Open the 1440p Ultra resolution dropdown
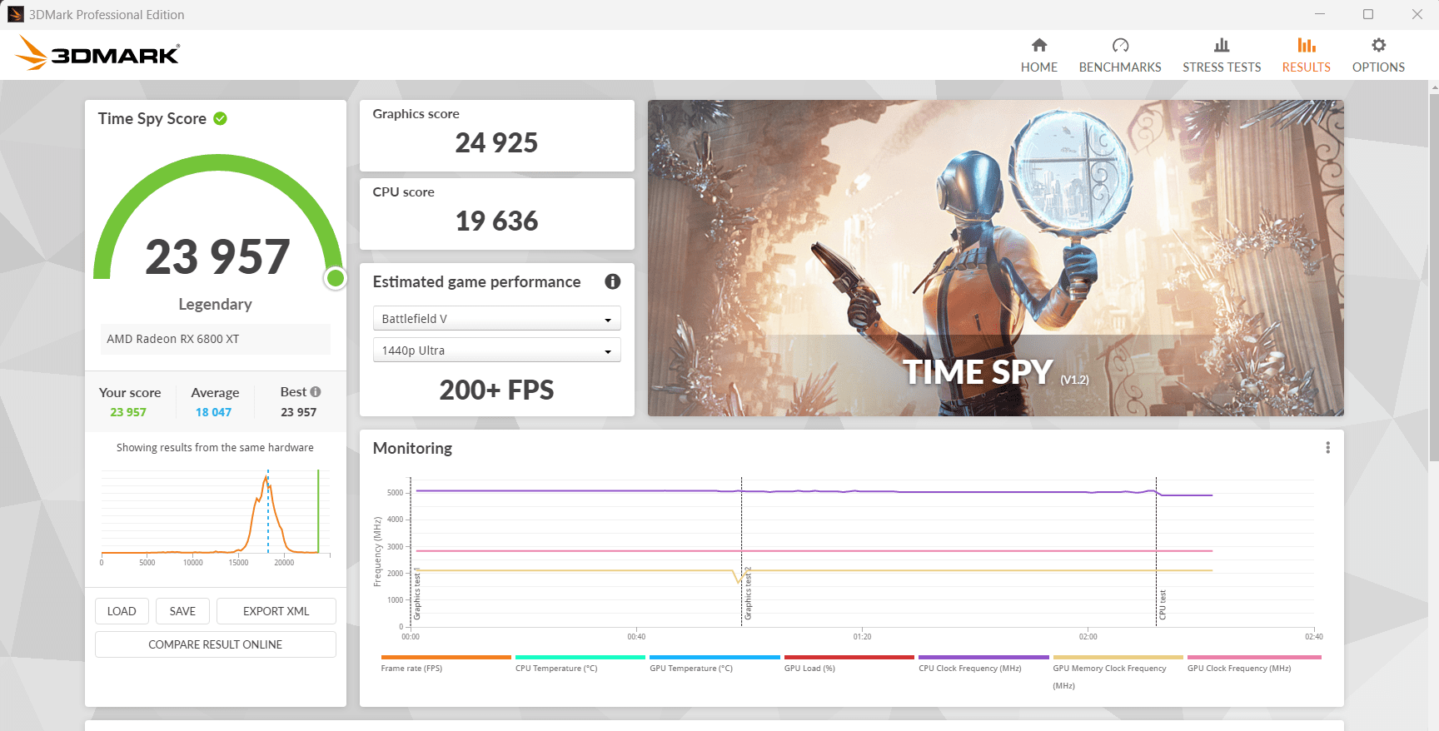The height and width of the screenshot is (731, 1439). 496,351
